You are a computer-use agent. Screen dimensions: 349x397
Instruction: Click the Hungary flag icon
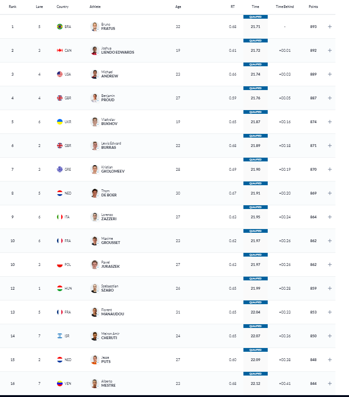click(x=59, y=288)
